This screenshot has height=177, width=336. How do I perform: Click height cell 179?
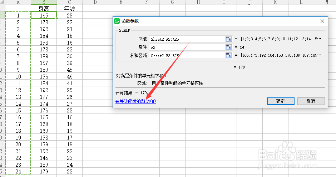tap(44, 171)
